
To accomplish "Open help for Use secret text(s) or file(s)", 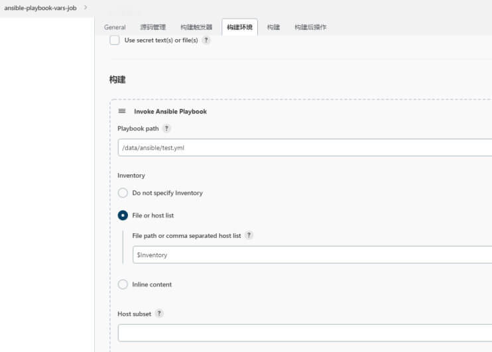I will click(x=206, y=40).
